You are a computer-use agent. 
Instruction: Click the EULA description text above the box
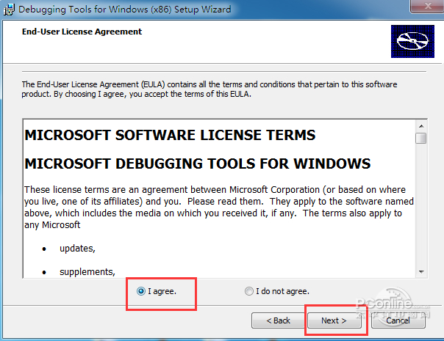tap(210, 89)
